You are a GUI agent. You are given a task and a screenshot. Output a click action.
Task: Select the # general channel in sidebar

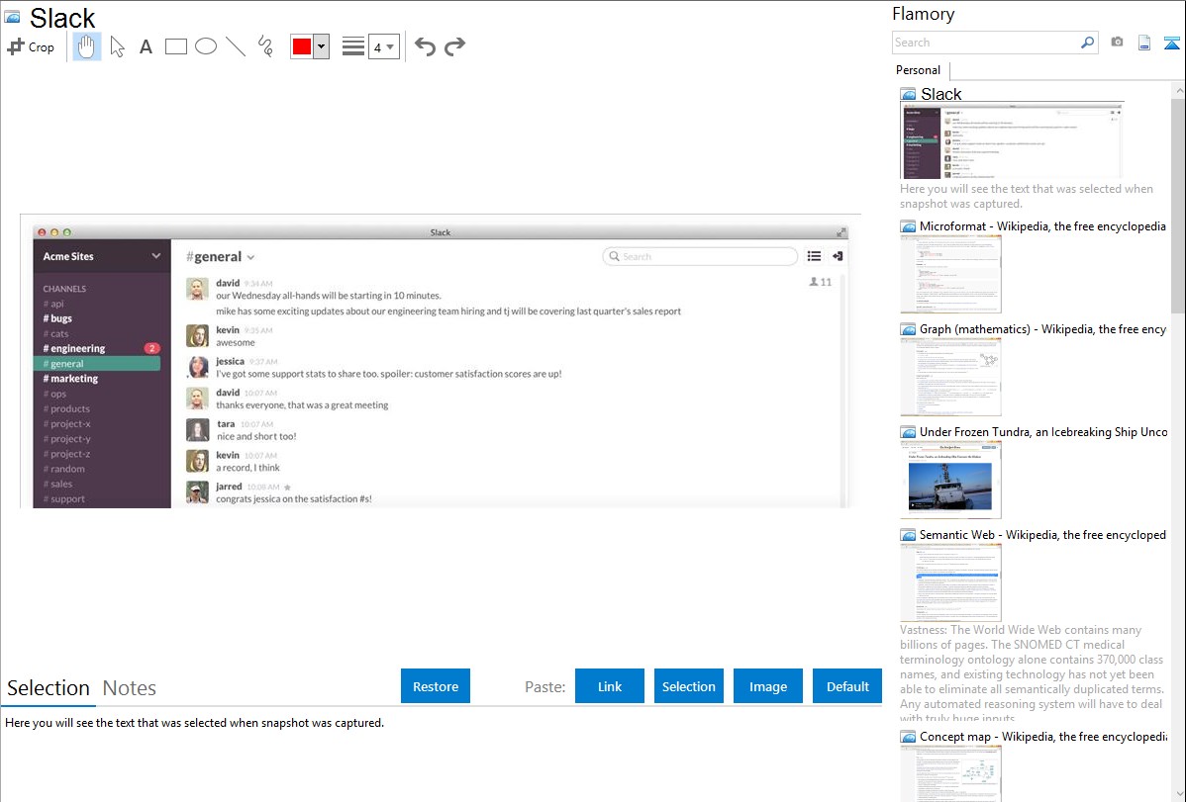97,364
